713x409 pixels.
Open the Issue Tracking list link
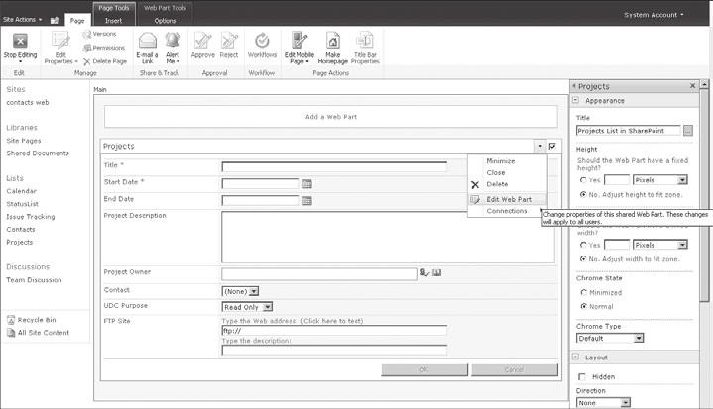coord(31,217)
